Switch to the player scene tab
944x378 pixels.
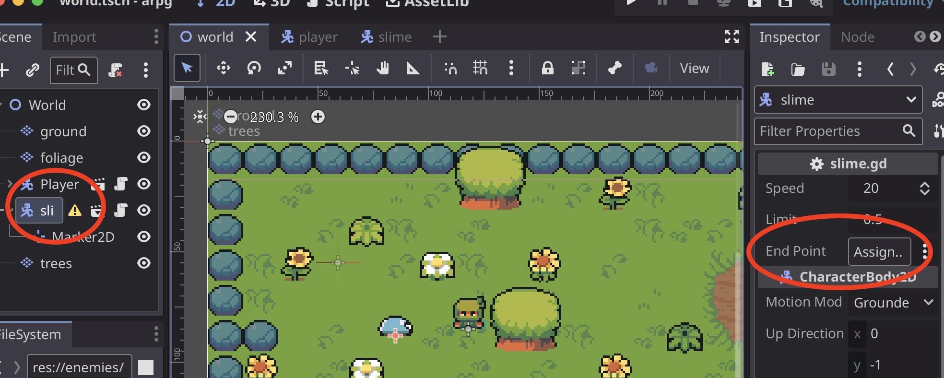point(309,37)
